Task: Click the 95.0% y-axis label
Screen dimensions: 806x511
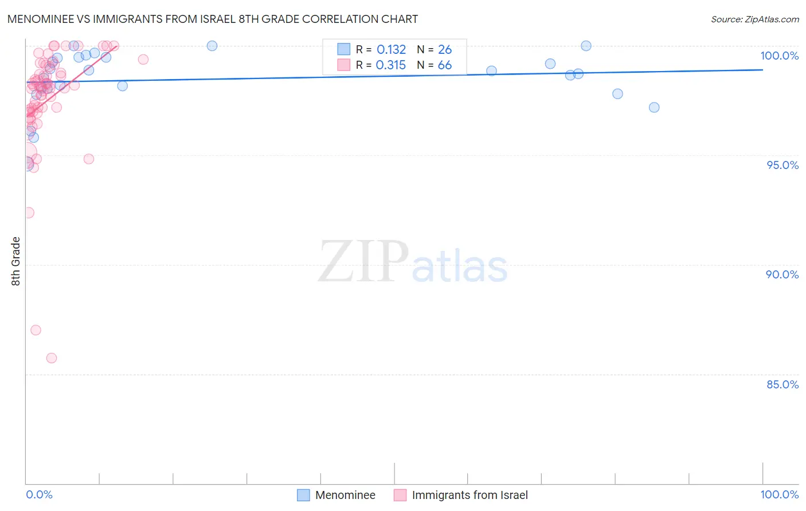Action: (x=782, y=165)
